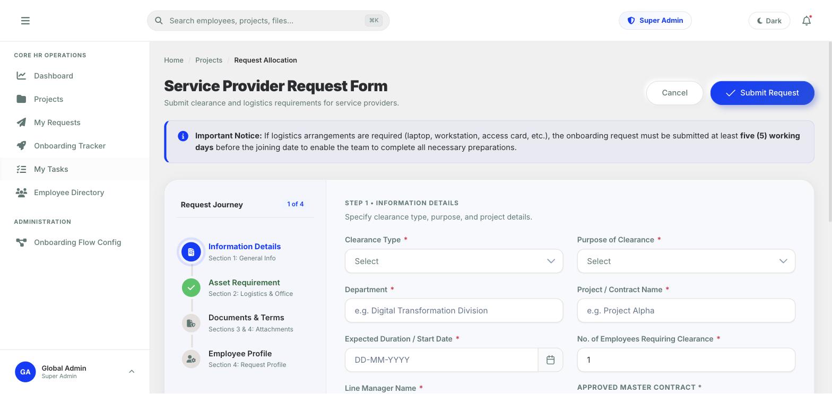The width and height of the screenshot is (832, 394).
Task: Focus the search employees, projects, files box
Action: pyautogui.click(x=268, y=21)
